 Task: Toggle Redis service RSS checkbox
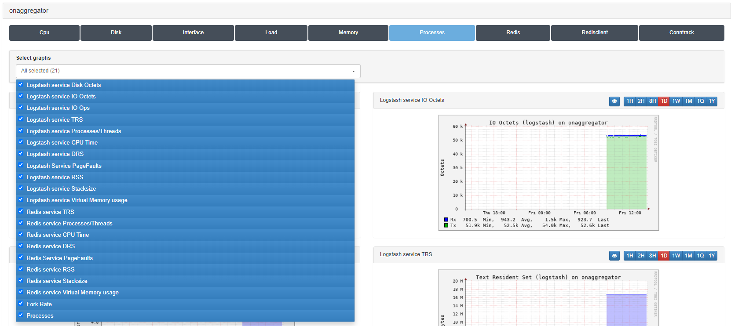(21, 269)
